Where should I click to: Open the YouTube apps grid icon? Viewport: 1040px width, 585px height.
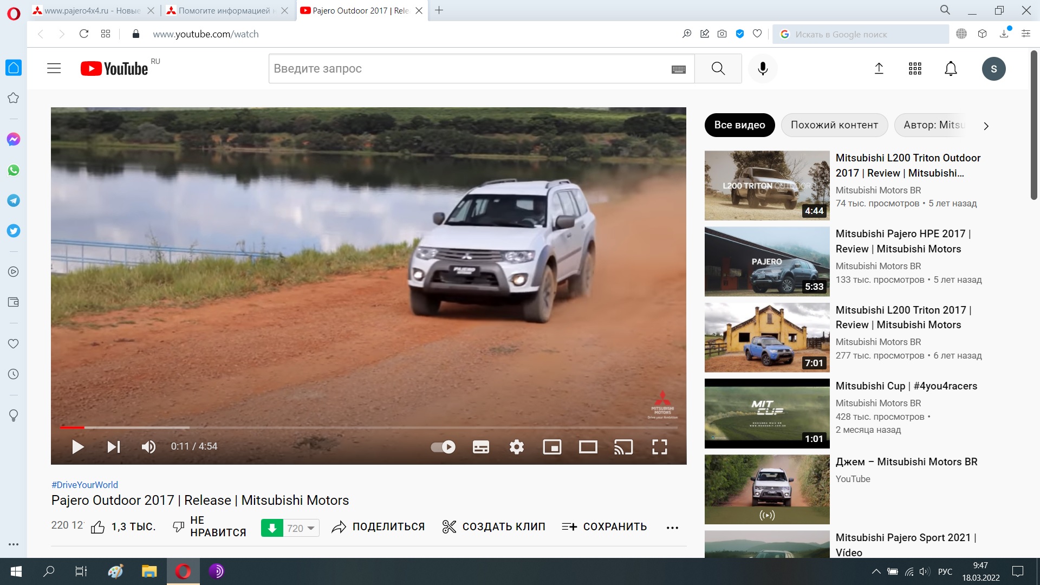pyautogui.click(x=915, y=69)
